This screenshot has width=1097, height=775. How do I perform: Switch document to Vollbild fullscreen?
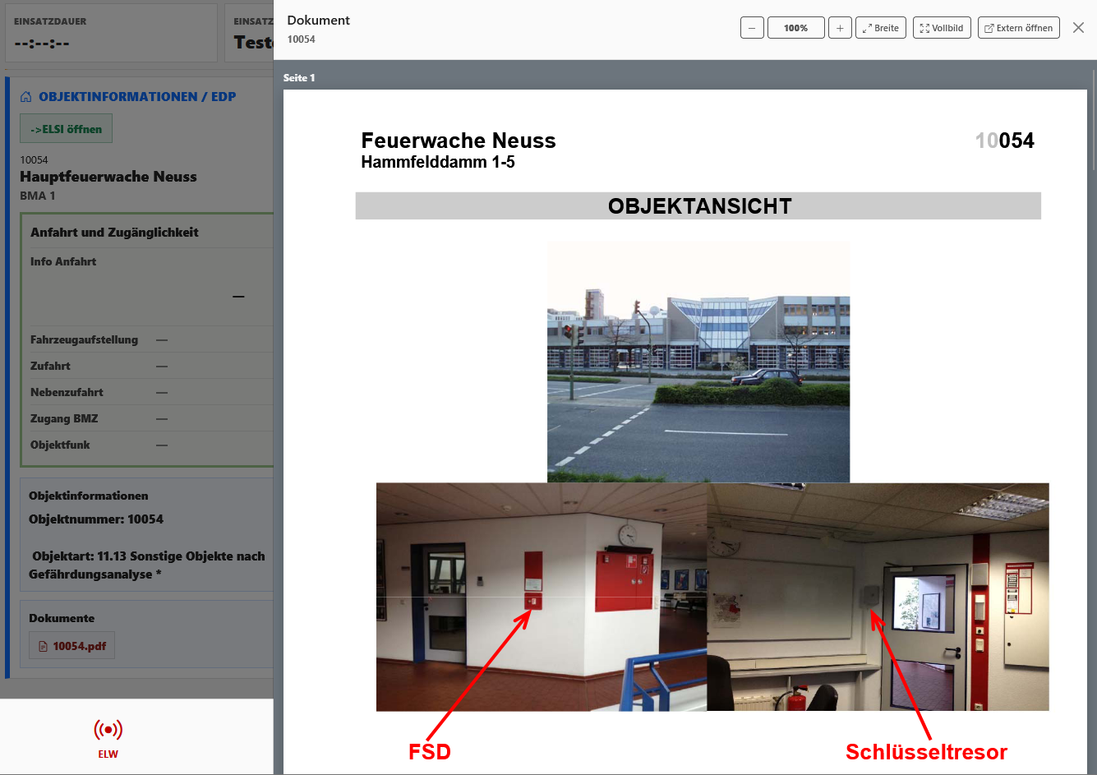coord(942,28)
